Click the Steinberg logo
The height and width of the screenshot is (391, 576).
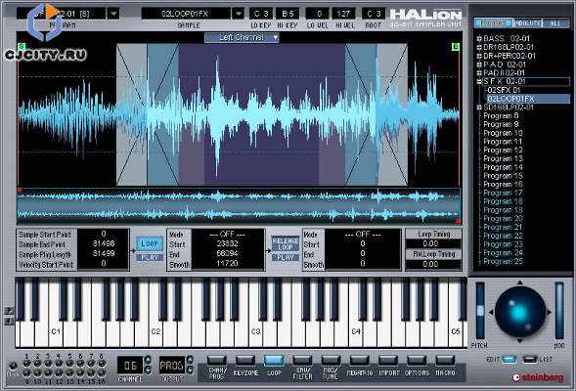[x=538, y=377]
